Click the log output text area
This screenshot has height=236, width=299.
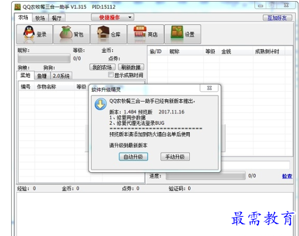pos(154,214)
